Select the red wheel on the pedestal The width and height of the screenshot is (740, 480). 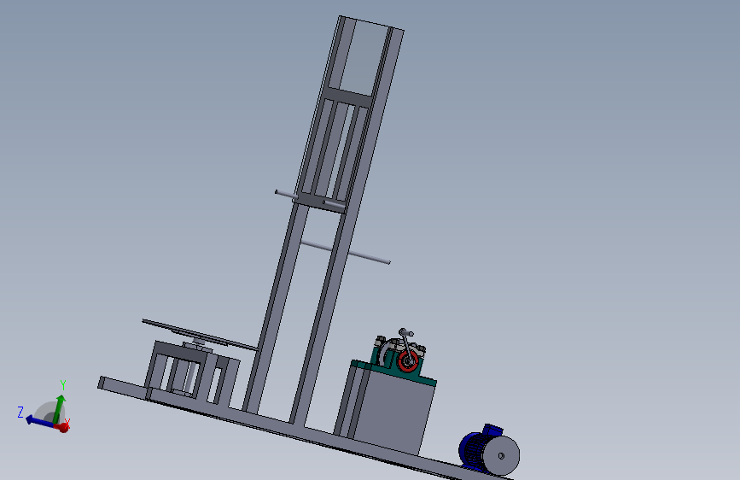click(408, 361)
